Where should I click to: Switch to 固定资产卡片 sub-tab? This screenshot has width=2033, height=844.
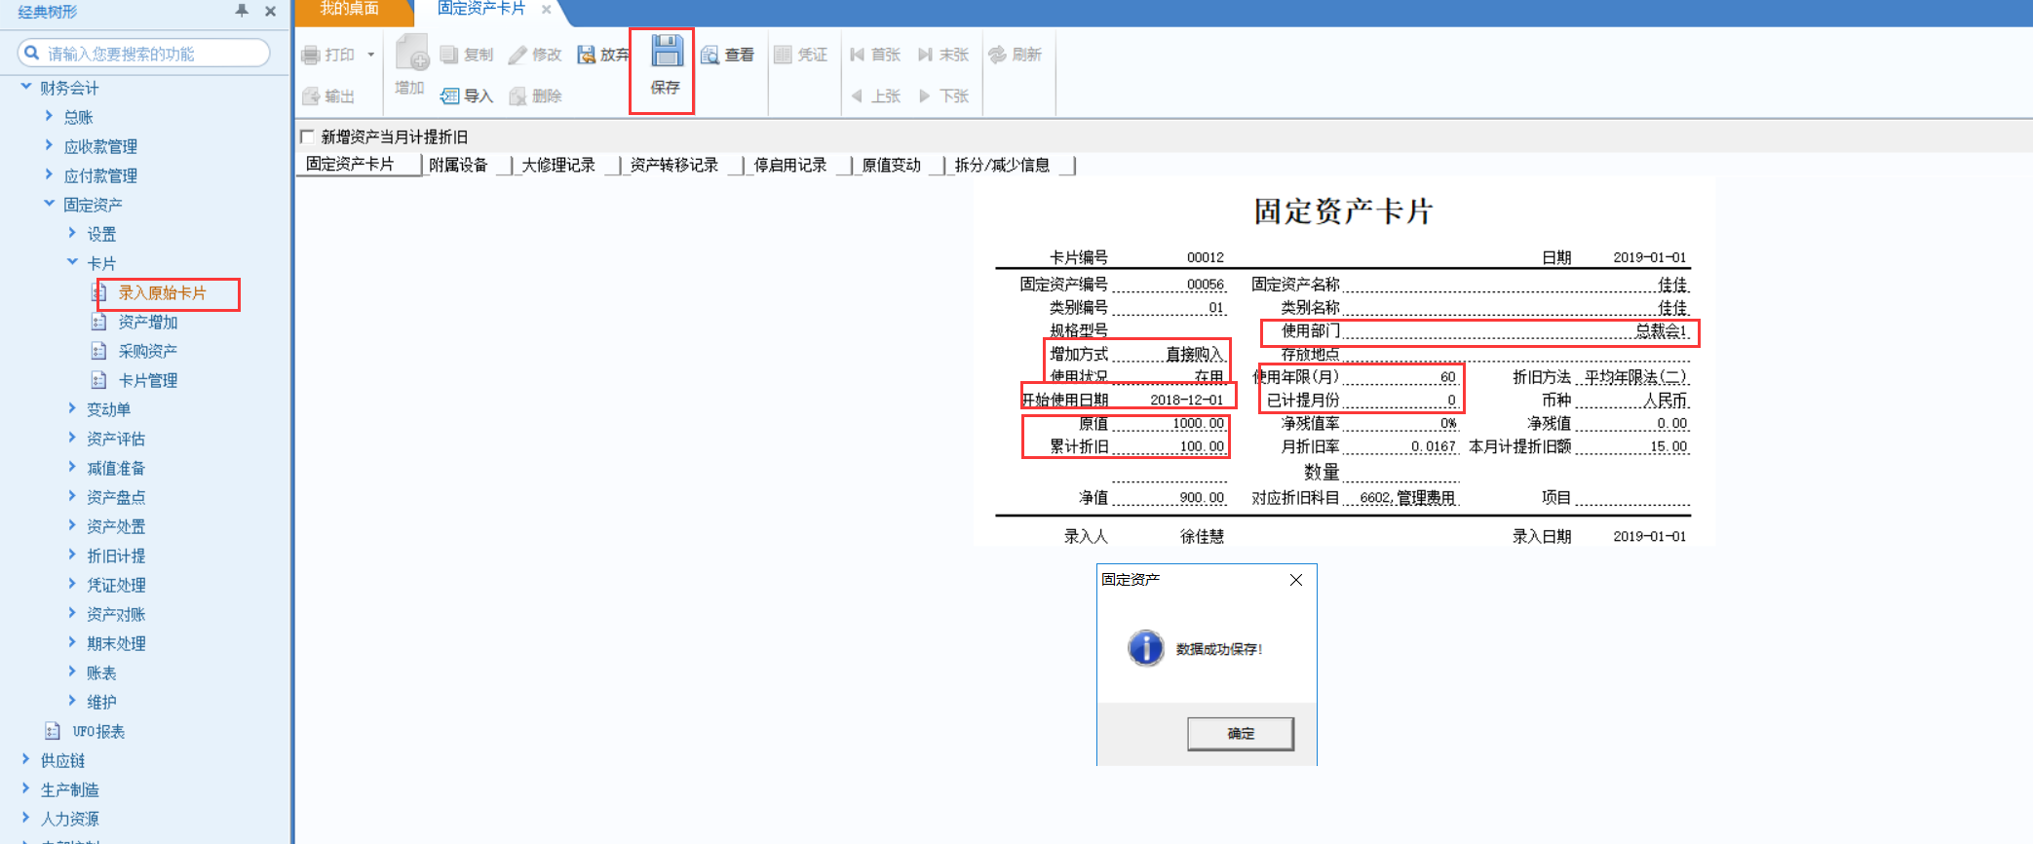tap(351, 164)
